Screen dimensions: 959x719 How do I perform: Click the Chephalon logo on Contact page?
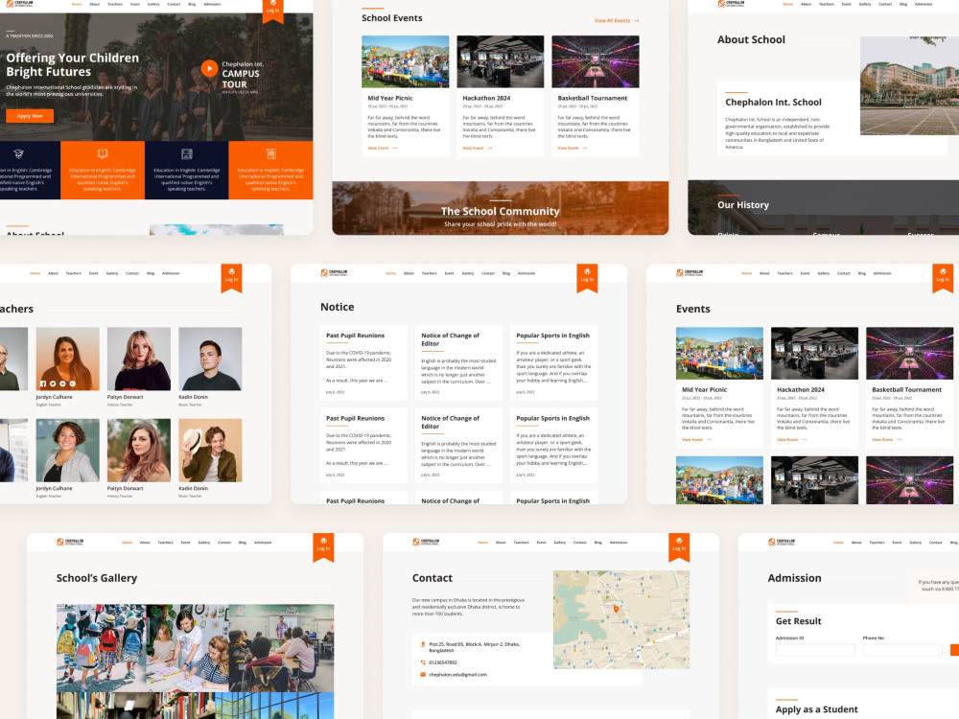pyautogui.click(x=426, y=543)
